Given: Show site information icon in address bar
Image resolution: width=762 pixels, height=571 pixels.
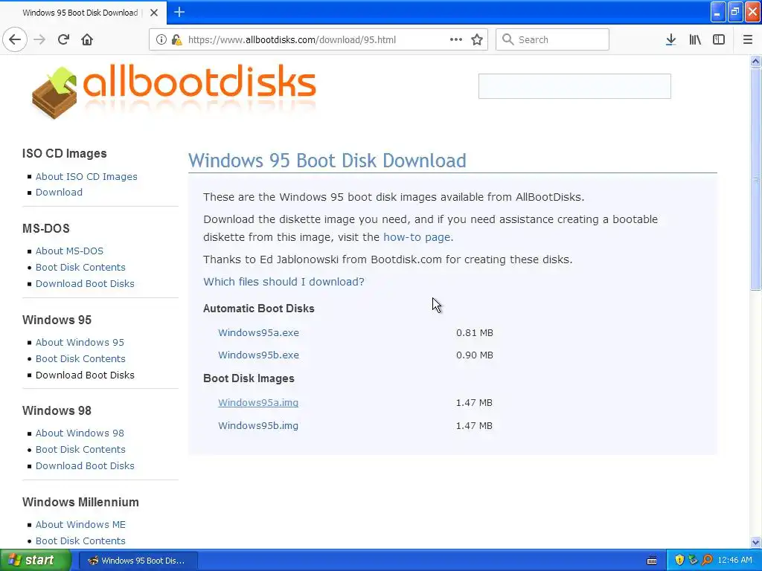Looking at the screenshot, I should click(161, 39).
